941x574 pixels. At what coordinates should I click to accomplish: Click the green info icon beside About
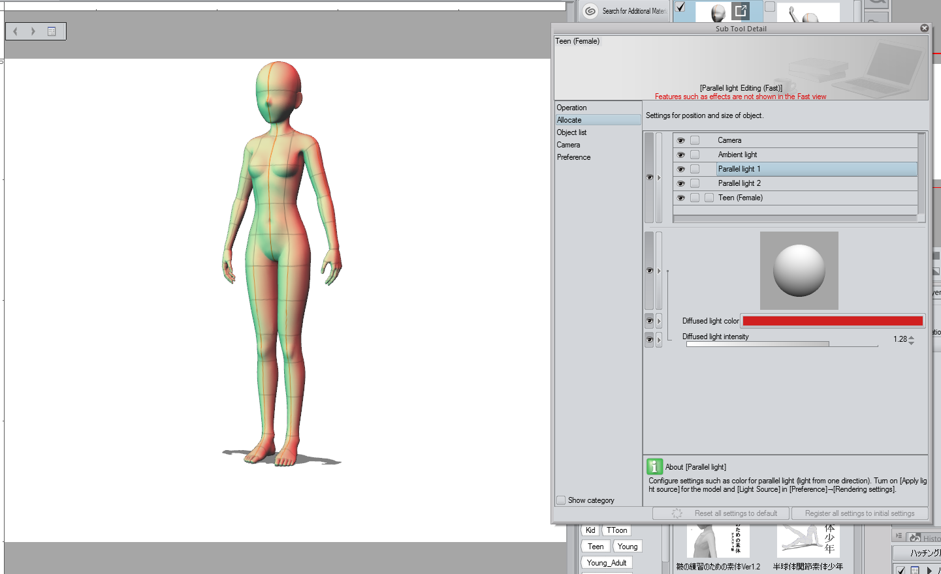click(x=654, y=466)
